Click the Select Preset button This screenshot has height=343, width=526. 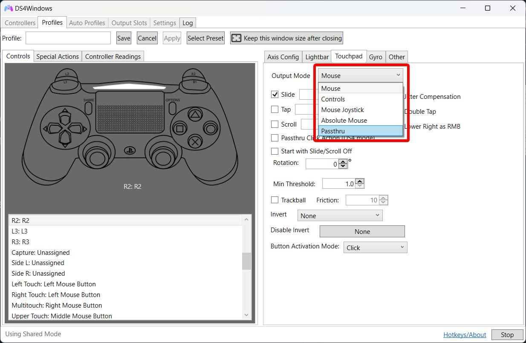(x=205, y=38)
